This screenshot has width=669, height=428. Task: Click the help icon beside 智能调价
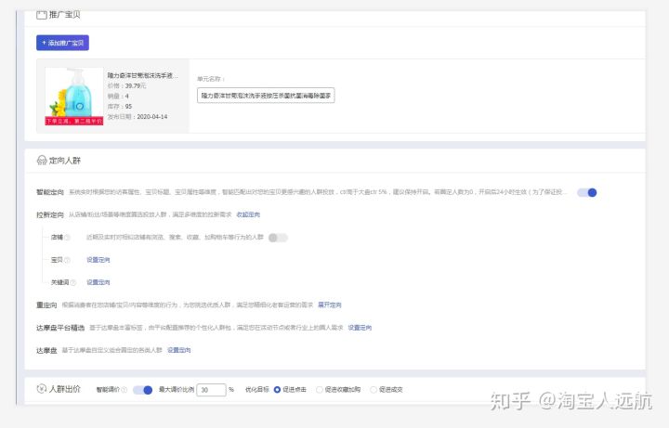point(126,390)
